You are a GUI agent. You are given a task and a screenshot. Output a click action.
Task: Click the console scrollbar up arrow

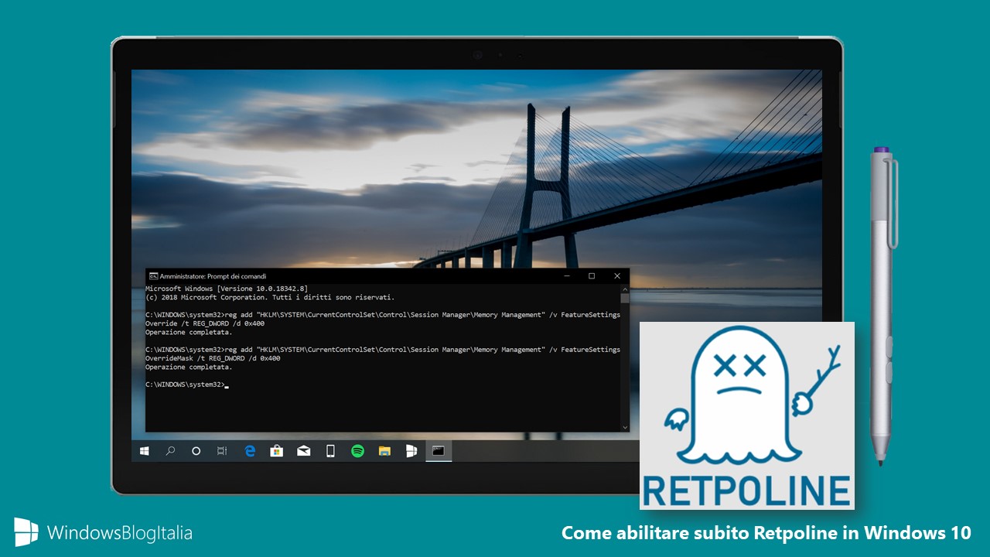[625, 288]
